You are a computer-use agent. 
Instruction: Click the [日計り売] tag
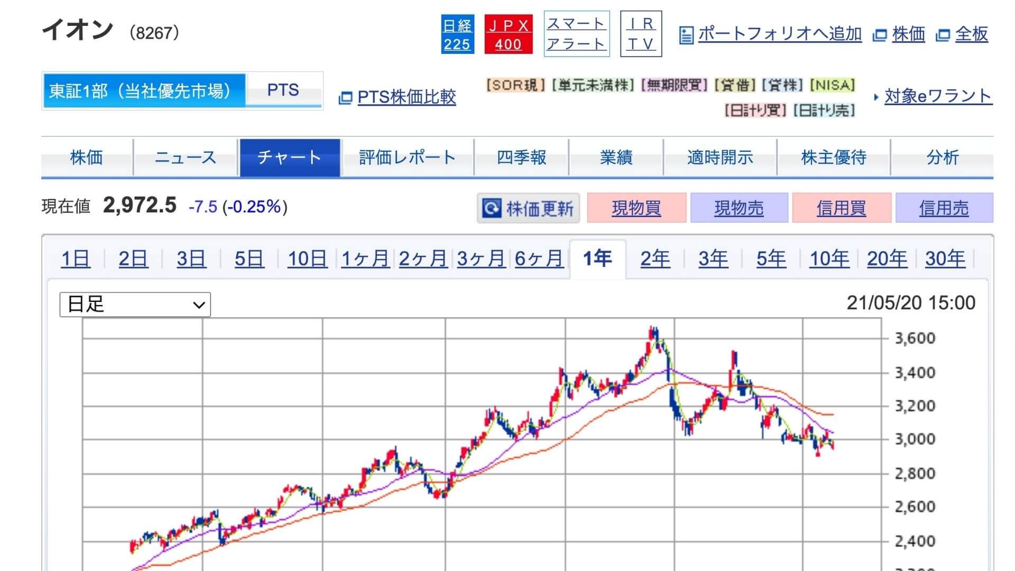(x=825, y=110)
